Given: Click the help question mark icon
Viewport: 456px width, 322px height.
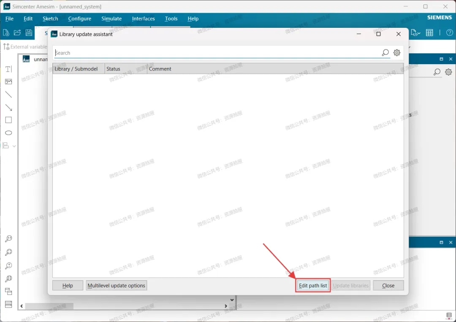Looking at the screenshot, I should (450, 33).
